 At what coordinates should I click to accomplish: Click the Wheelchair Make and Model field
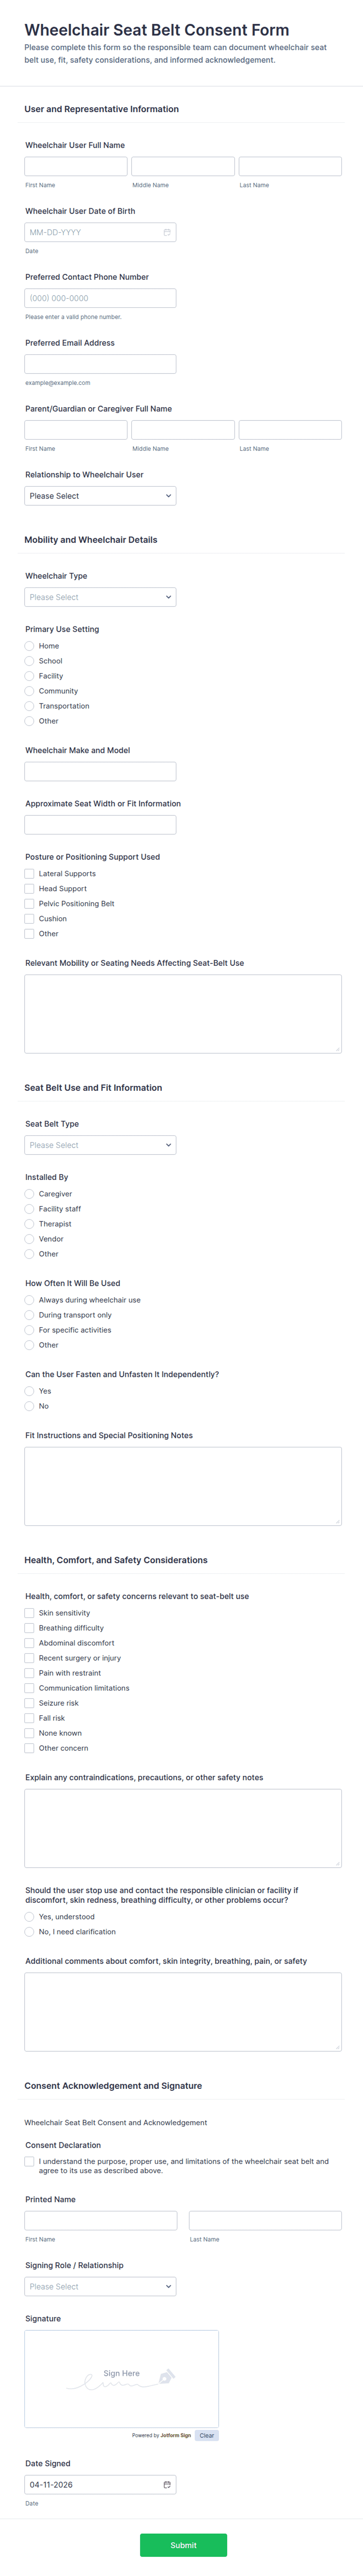click(100, 771)
